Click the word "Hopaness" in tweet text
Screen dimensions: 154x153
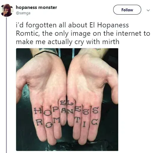coord(113,26)
